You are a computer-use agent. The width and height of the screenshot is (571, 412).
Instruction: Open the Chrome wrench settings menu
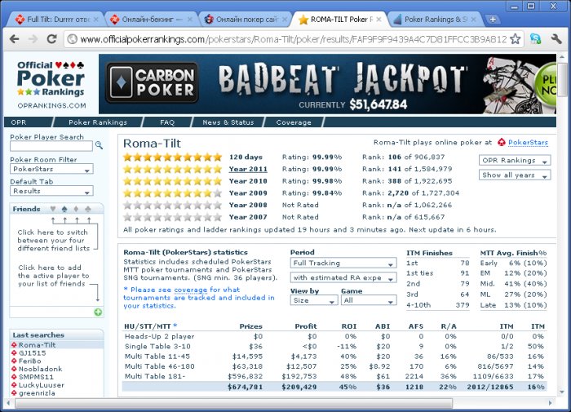tap(556, 39)
